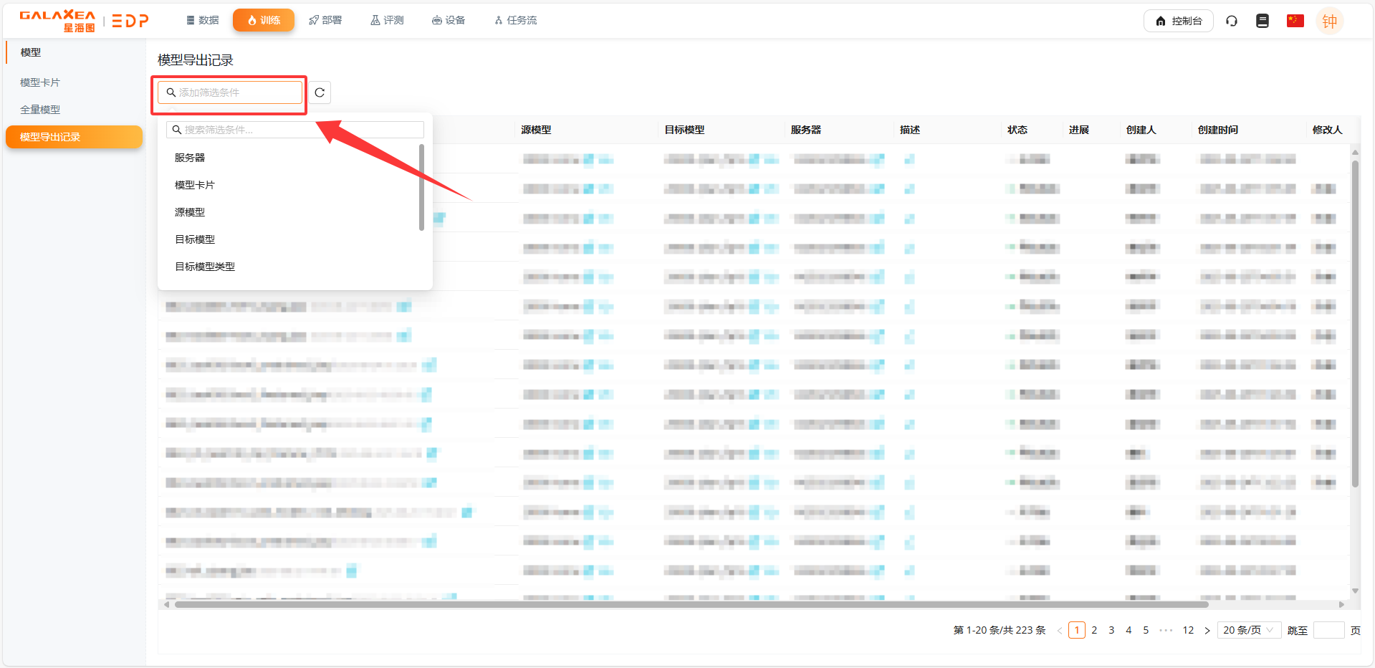Expand the 20 条/页 page size dropdown
The width and height of the screenshot is (1375, 668).
[1248, 630]
